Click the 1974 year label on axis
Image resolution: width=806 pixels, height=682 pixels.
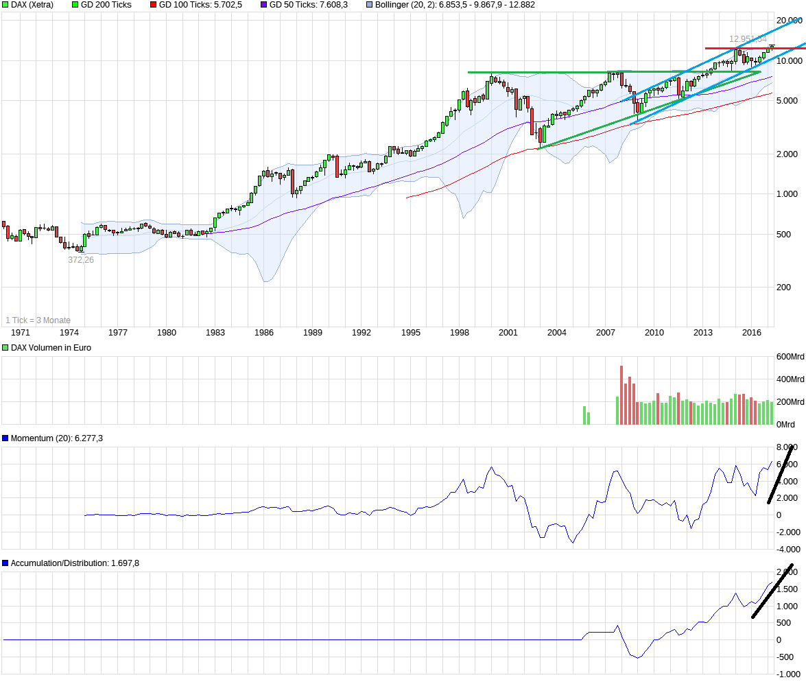(x=69, y=332)
